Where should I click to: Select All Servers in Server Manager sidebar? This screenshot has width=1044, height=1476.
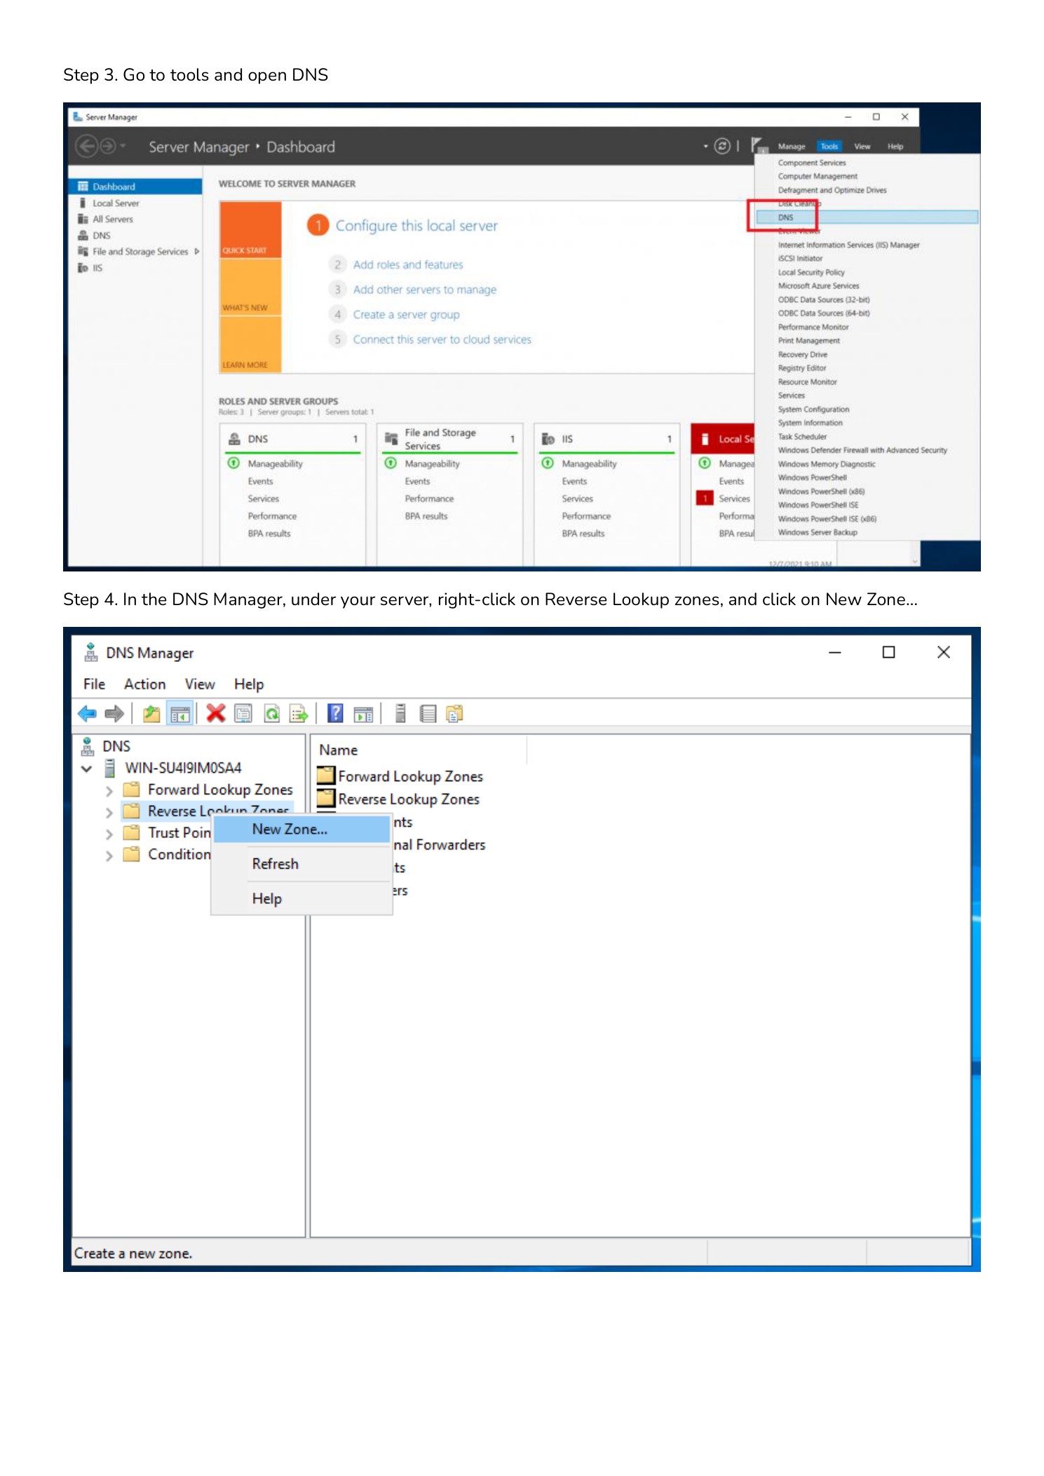[112, 219]
